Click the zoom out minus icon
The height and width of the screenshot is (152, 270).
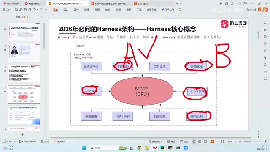(x=240, y=141)
